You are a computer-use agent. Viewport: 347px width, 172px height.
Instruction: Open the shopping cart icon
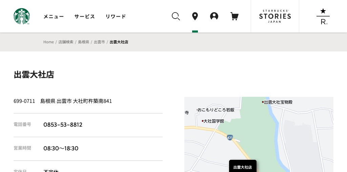(x=234, y=16)
